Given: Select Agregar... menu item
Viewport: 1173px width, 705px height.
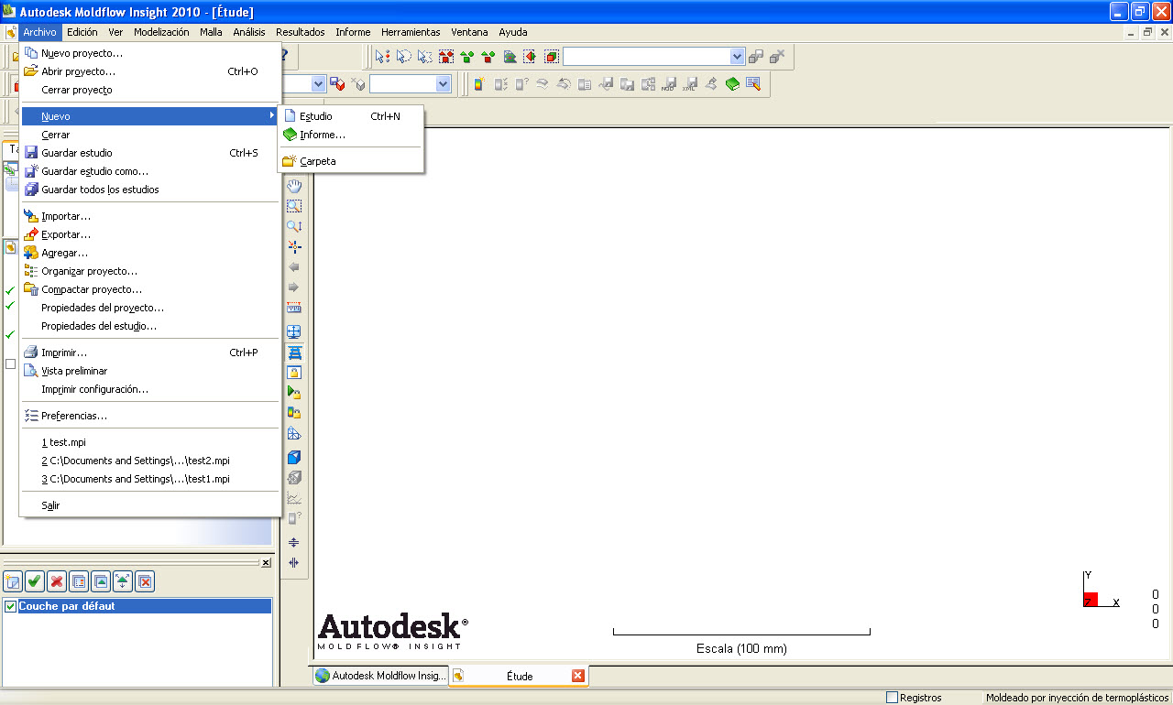Looking at the screenshot, I should (x=150, y=253).
